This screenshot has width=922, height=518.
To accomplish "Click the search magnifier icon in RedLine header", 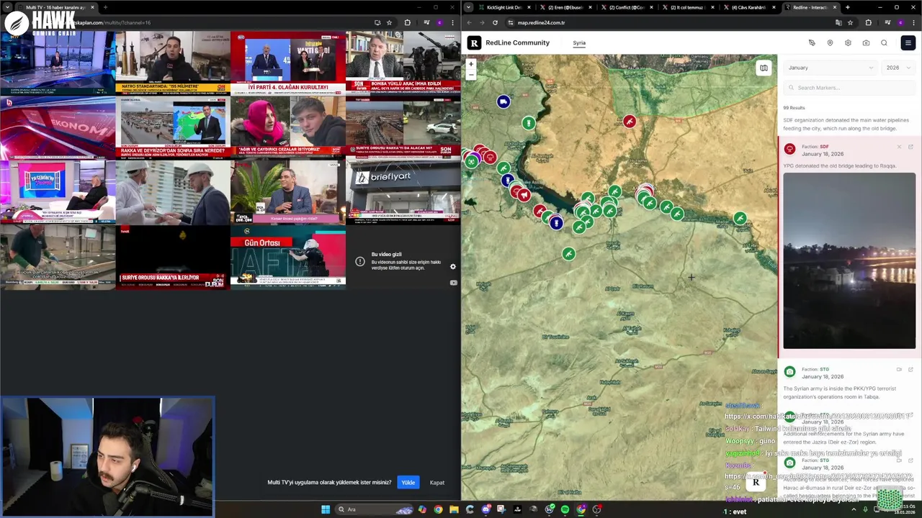I will (884, 43).
